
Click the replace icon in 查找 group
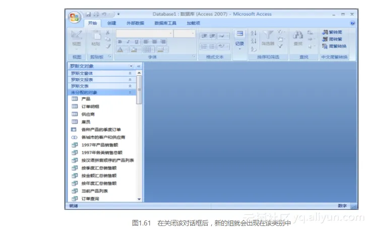[310, 33]
